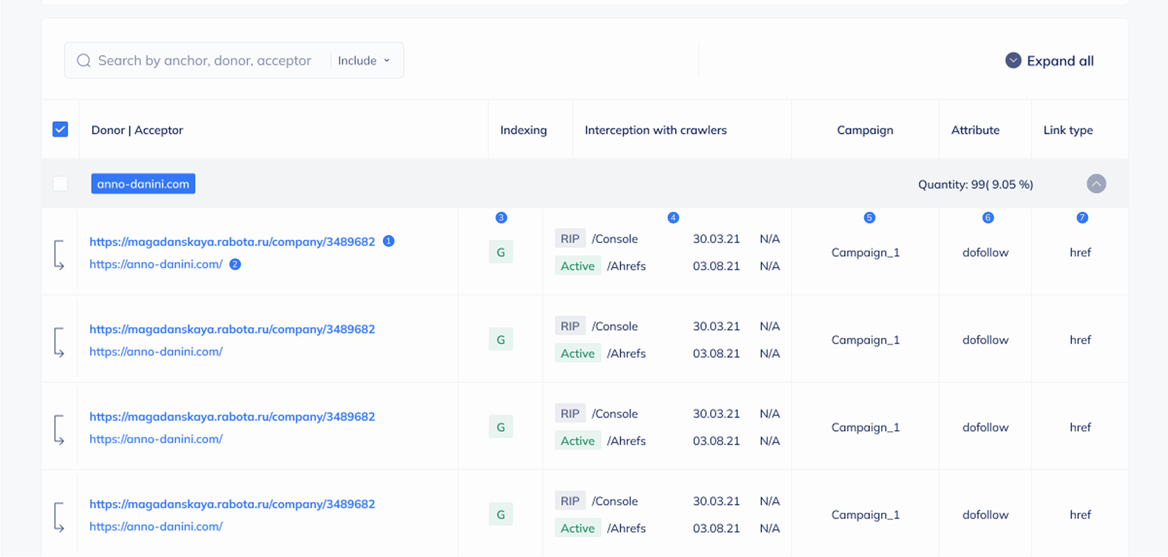Click Campaign_1 in the third row
Viewport: 1168px width, 557px height.
(865, 427)
